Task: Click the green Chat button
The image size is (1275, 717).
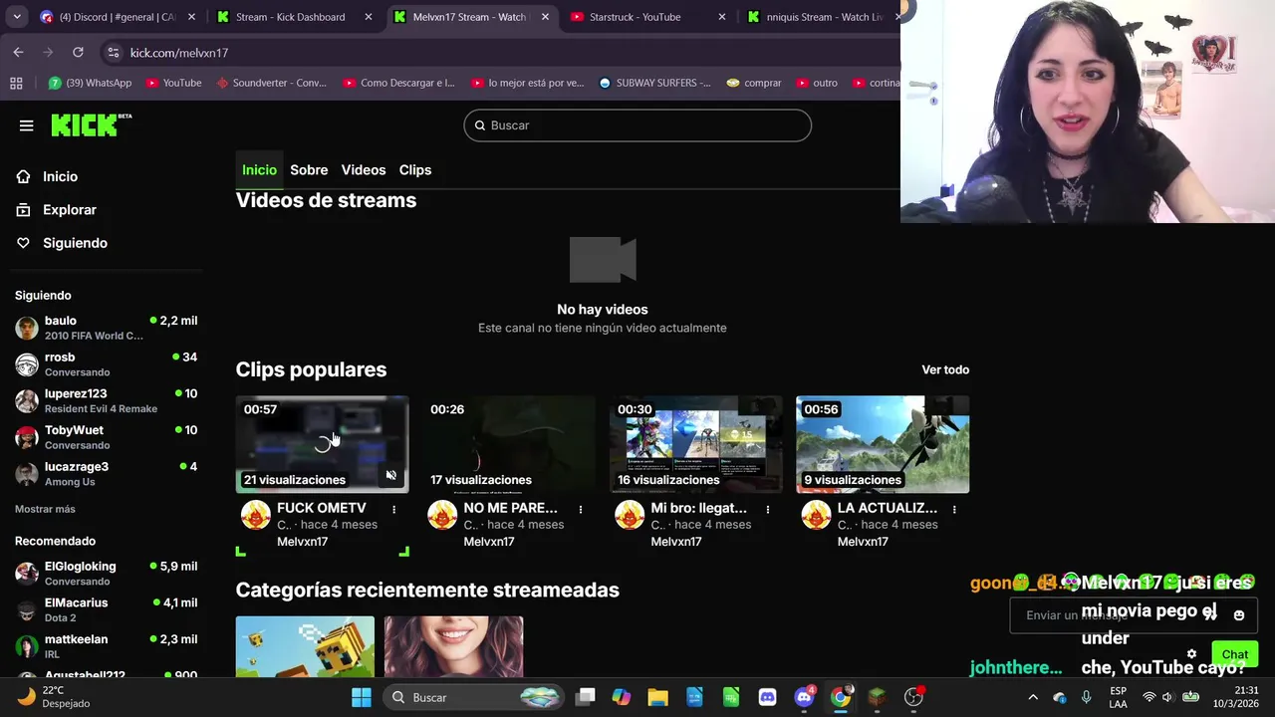Action: tap(1235, 654)
